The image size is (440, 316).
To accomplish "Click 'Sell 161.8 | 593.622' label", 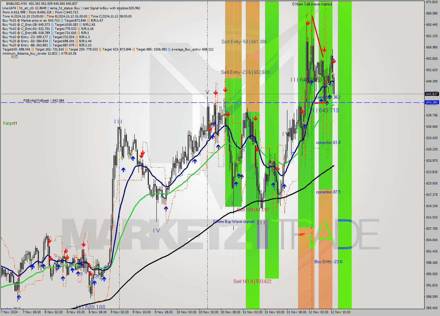I will coord(252,281).
